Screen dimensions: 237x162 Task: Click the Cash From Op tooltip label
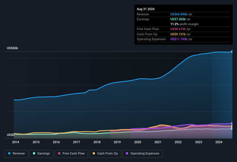[x=147, y=34]
